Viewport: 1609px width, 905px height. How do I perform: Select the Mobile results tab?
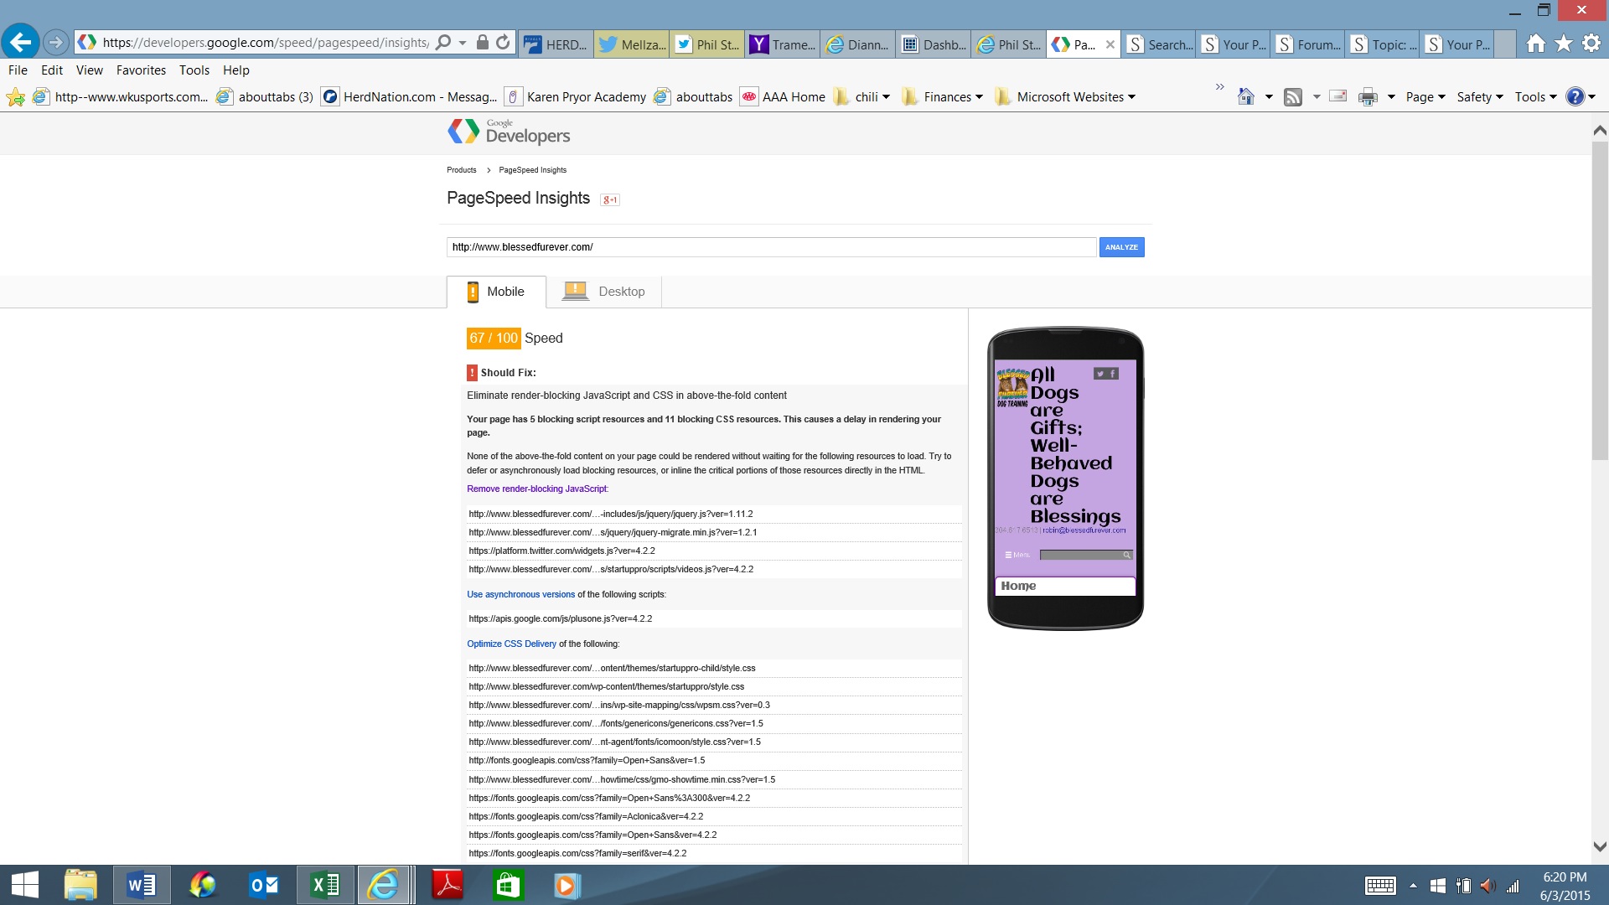(x=496, y=292)
